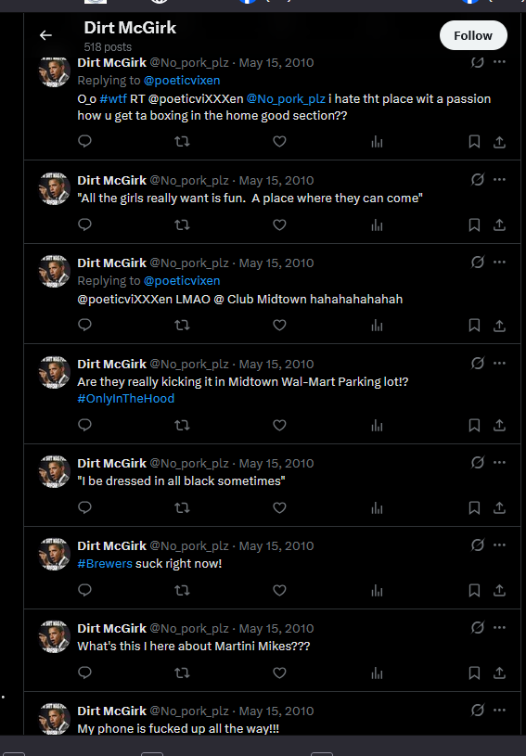The width and height of the screenshot is (526, 756).
Task: Repost the '#Brewers suck right now!' tweet
Action: click(182, 590)
